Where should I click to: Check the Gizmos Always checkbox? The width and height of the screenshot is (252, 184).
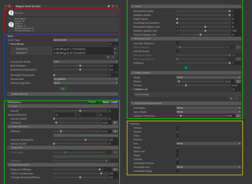pos(178,128)
